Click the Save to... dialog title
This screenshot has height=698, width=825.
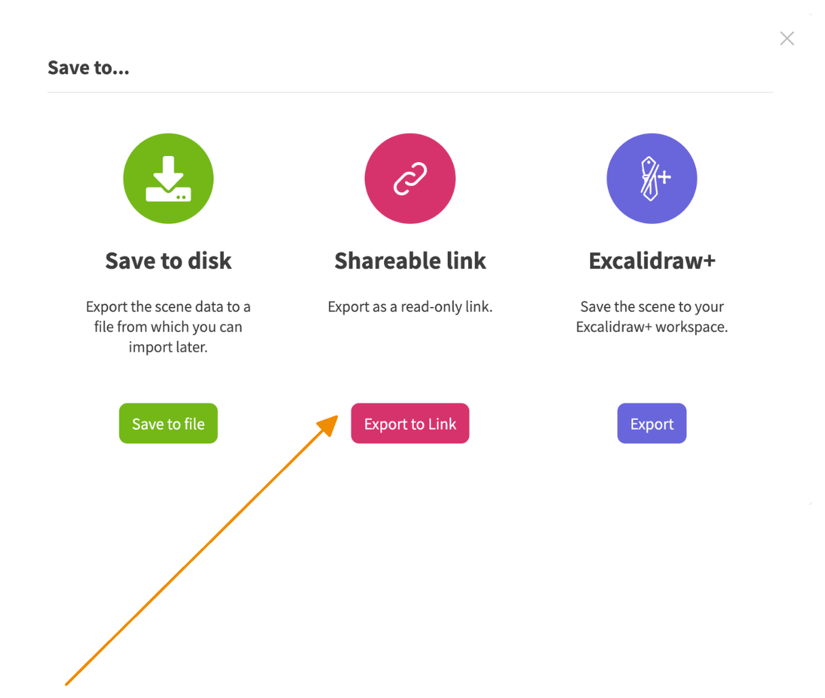point(88,67)
